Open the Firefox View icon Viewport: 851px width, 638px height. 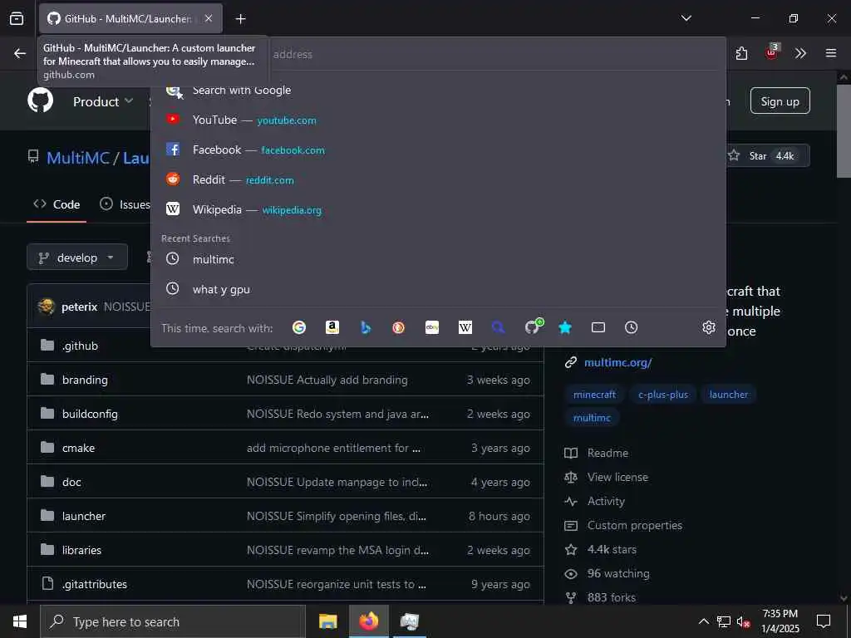point(17,19)
